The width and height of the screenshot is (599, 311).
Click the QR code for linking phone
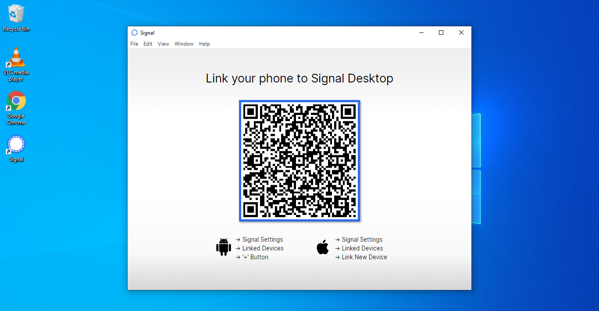click(x=299, y=161)
